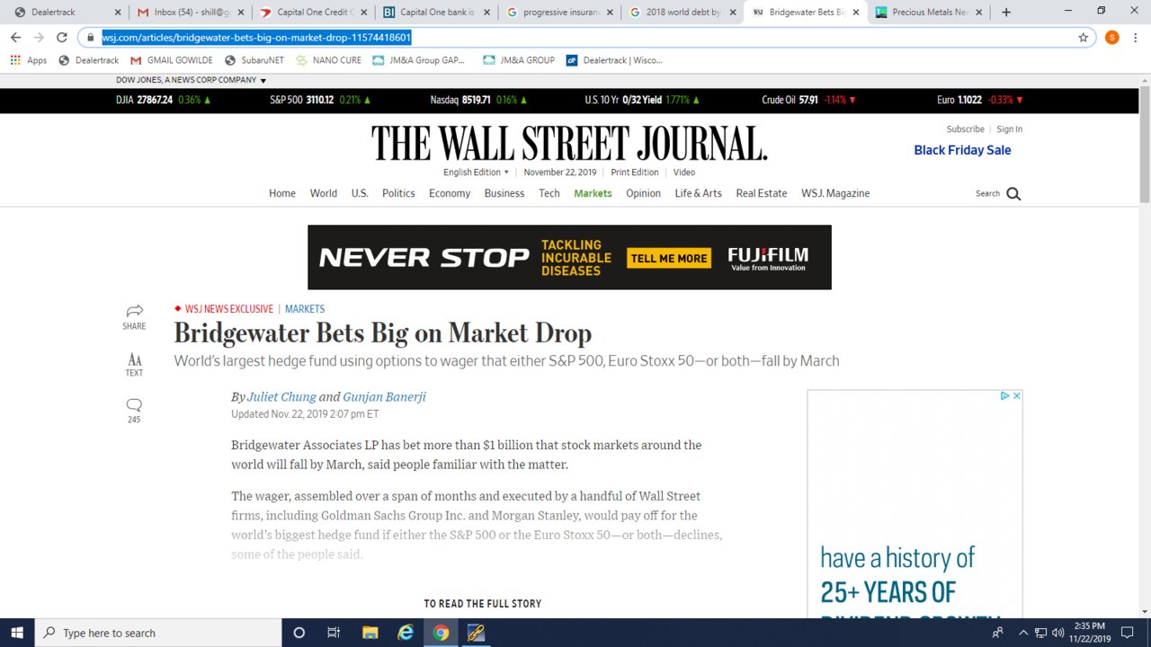
Task: Open the World section
Action: 324,193
